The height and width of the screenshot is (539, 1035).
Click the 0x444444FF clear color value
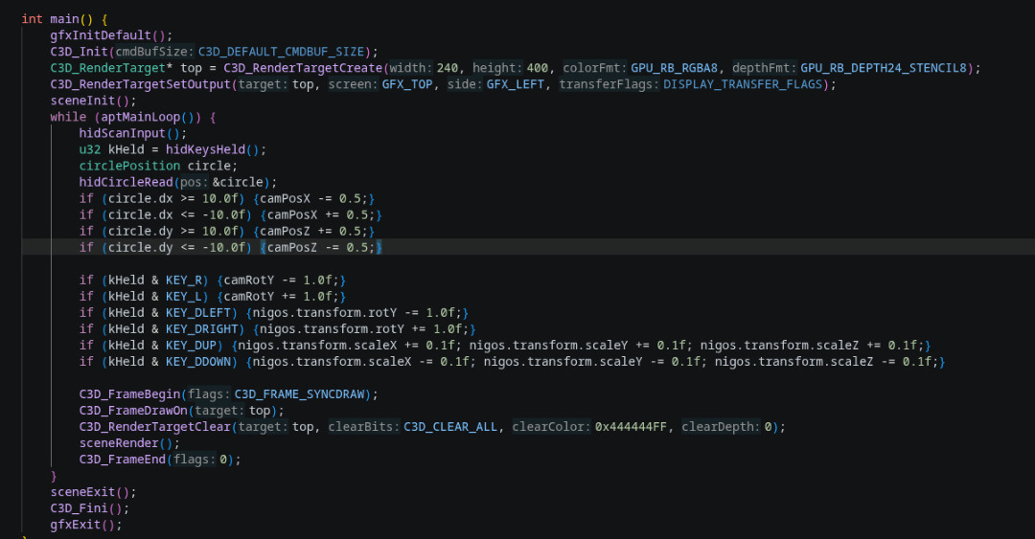coord(631,427)
